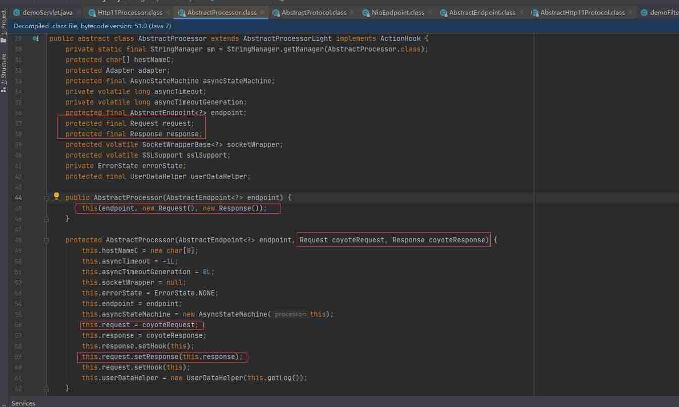Switch to demoServlet.java tab
The width and height of the screenshot is (679, 407).
pyautogui.click(x=47, y=13)
